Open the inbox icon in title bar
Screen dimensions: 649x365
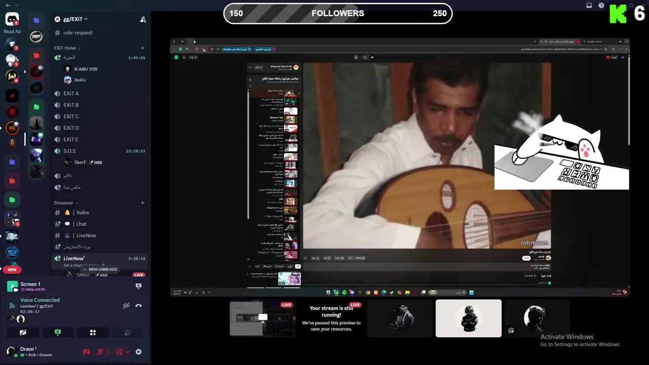(589, 6)
